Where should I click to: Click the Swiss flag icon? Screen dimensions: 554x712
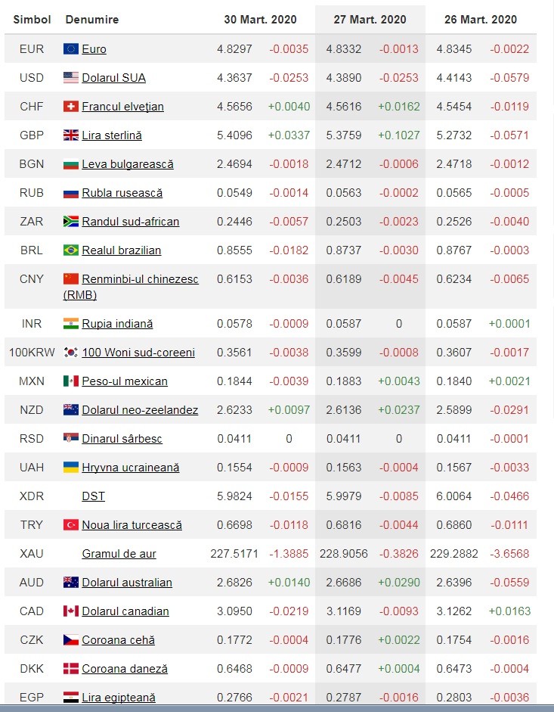point(71,106)
